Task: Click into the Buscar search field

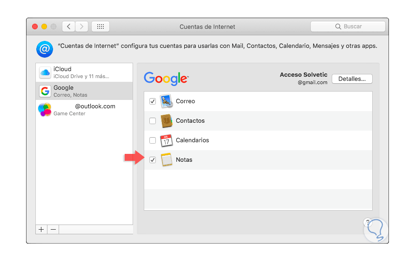Action: (348, 26)
